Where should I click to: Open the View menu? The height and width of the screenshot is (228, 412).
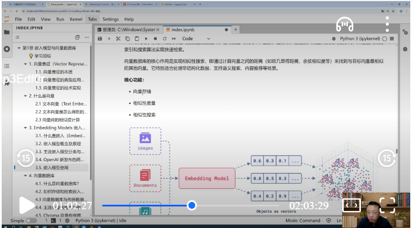(x=46, y=19)
